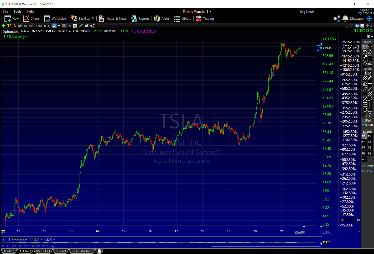The image size is (374, 254).
Task: Open the Library toolbar button
Action: 183,19
